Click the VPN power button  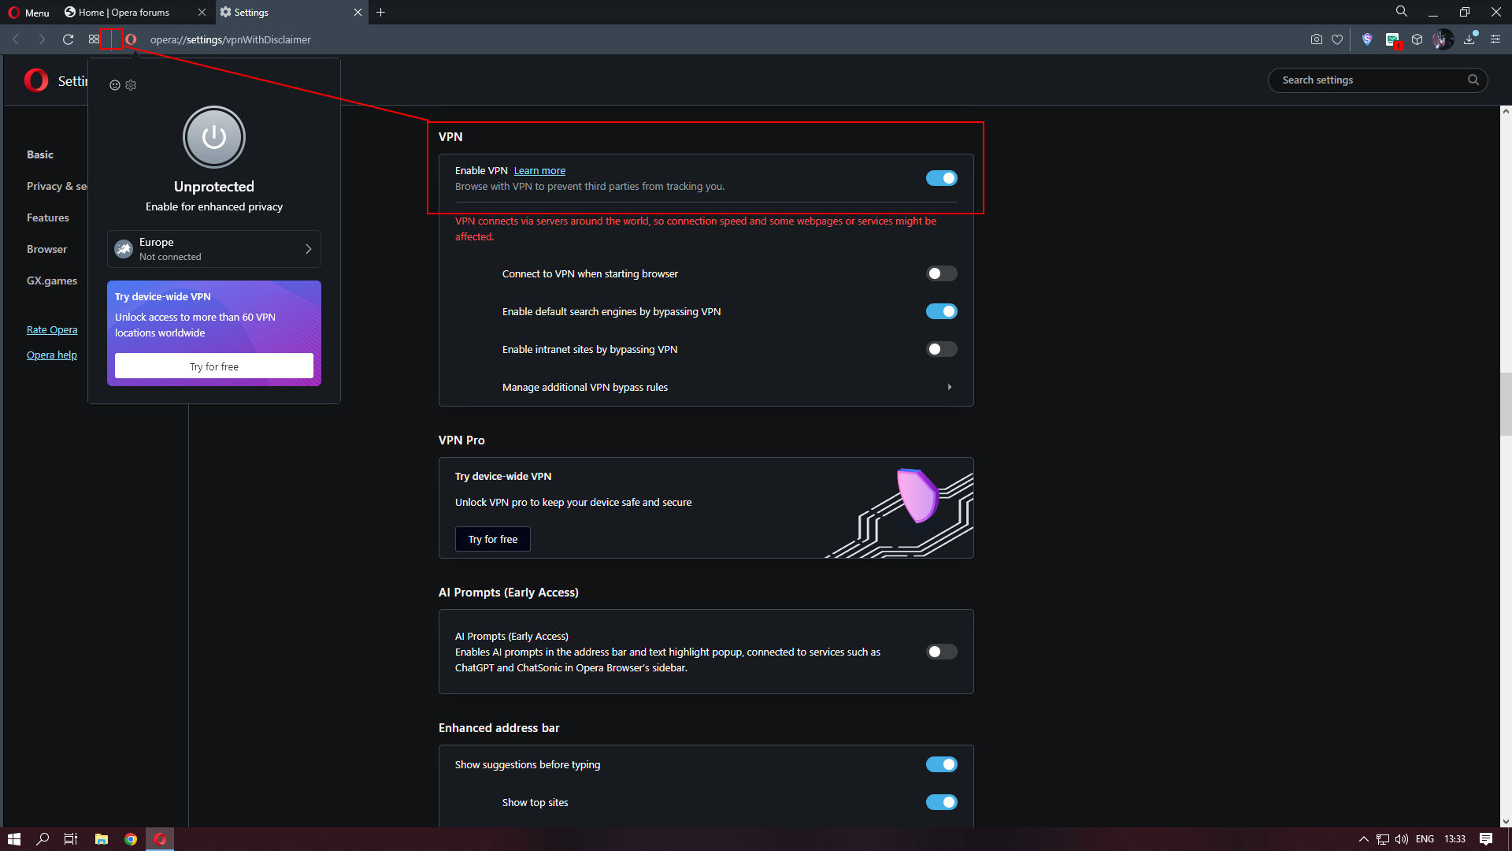213,137
